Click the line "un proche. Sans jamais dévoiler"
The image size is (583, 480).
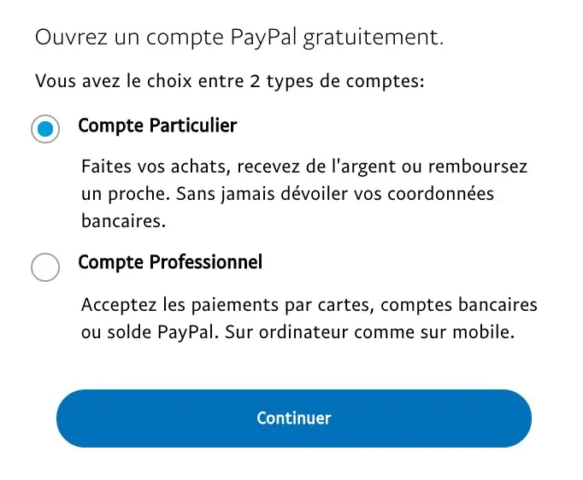coord(288,194)
